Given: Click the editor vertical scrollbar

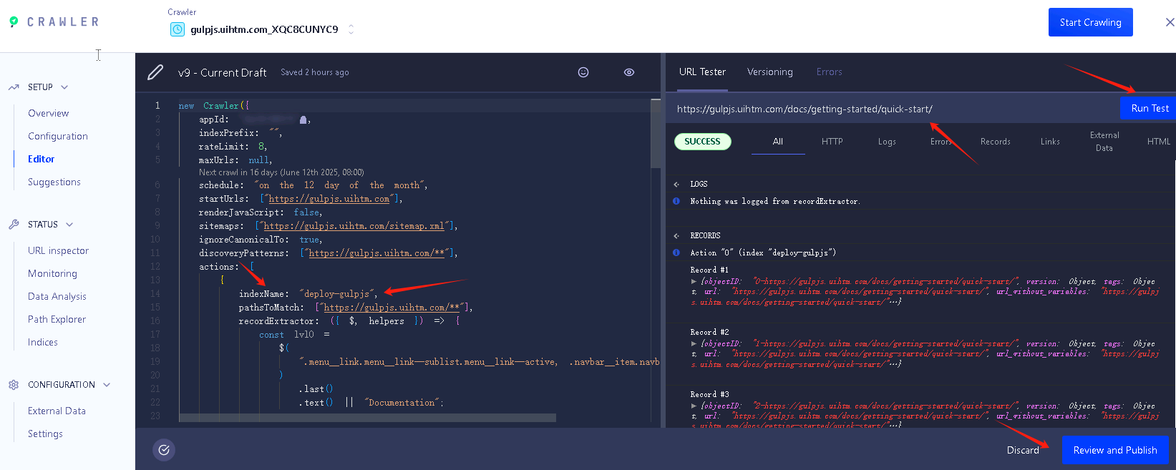Looking at the screenshot, I should point(656,133).
